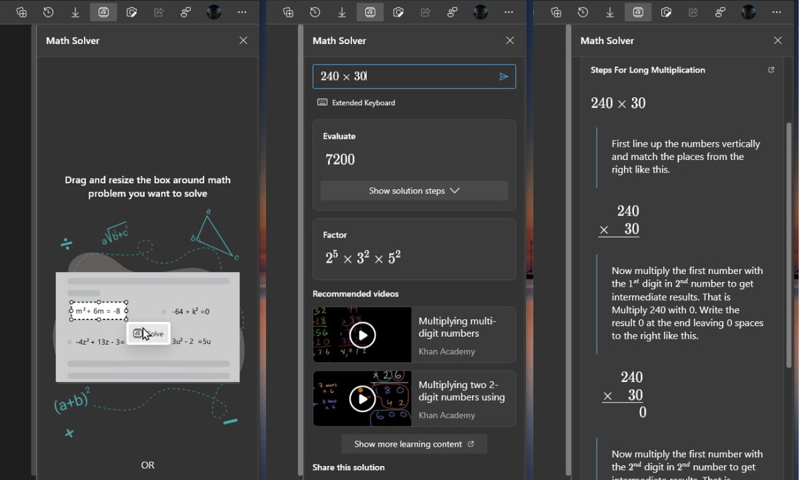Open Downloads above the long multiplication steps panel

point(610,12)
